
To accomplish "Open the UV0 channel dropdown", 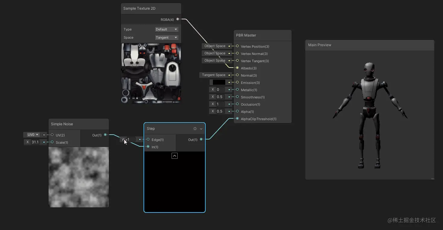I will (x=33, y=135).
